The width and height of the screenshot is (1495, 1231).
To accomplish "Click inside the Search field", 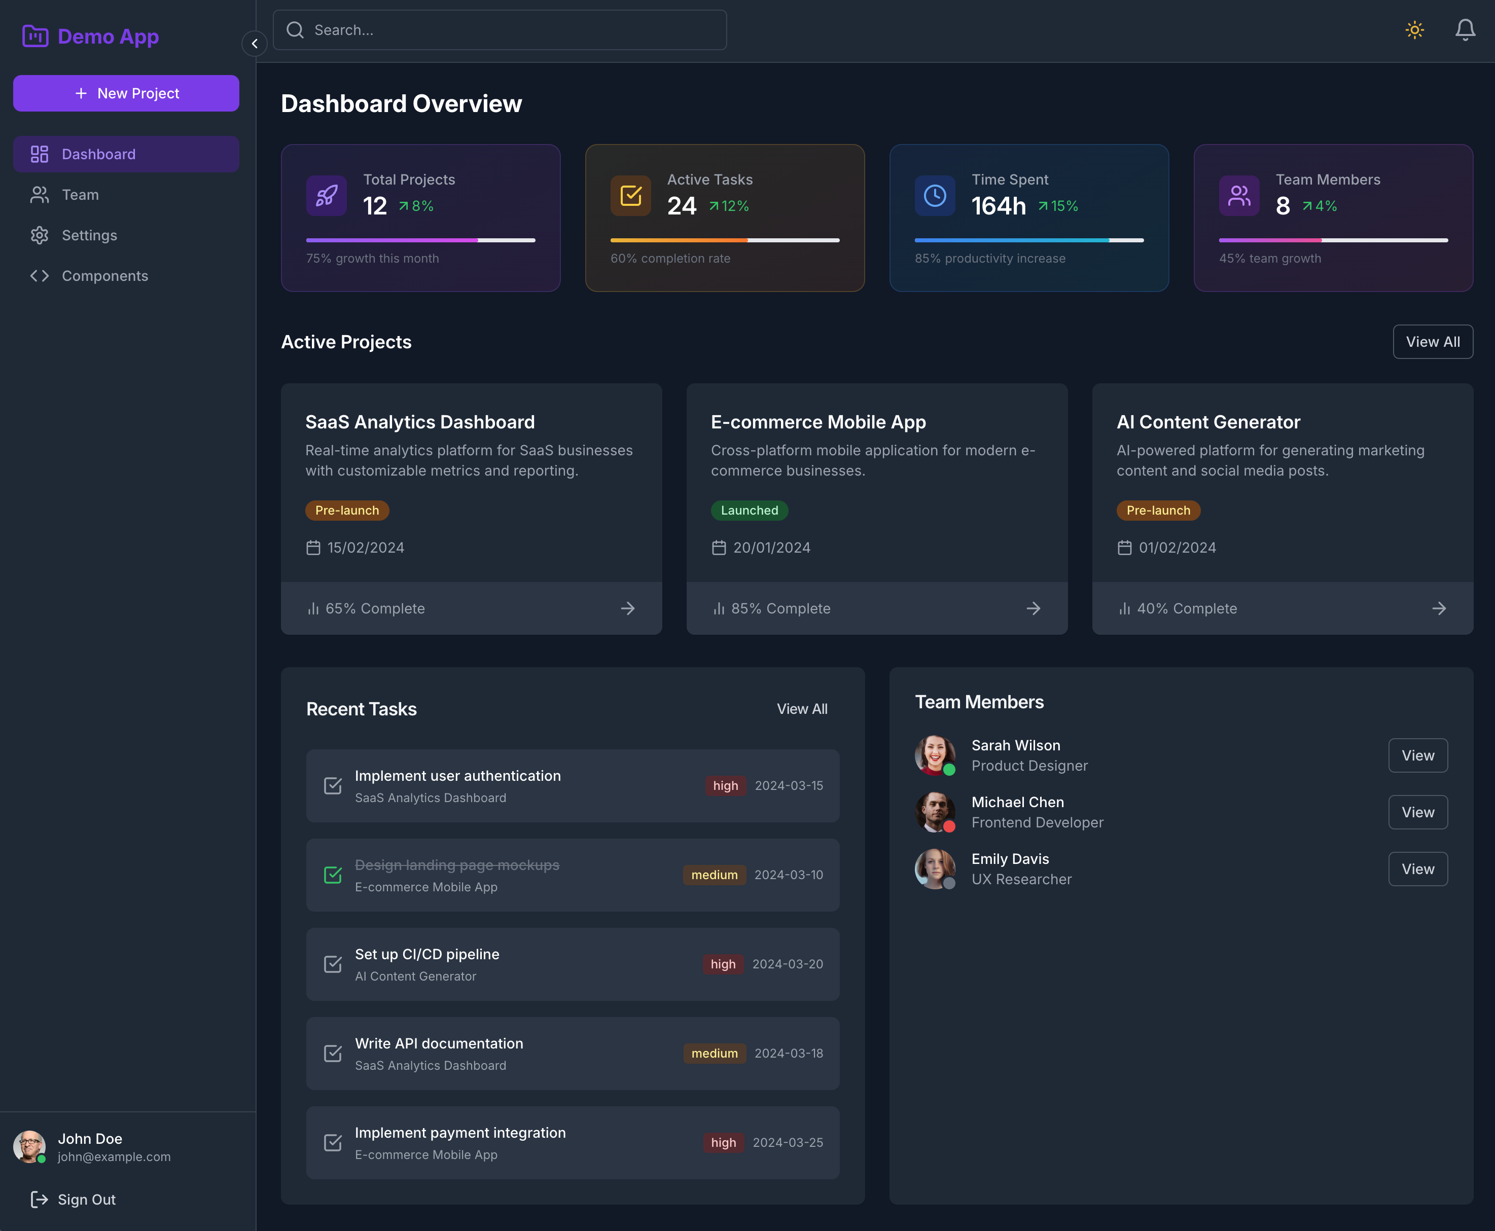I will [500, 30].
